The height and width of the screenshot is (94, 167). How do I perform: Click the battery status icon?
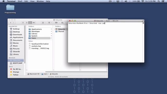point(138,1)
